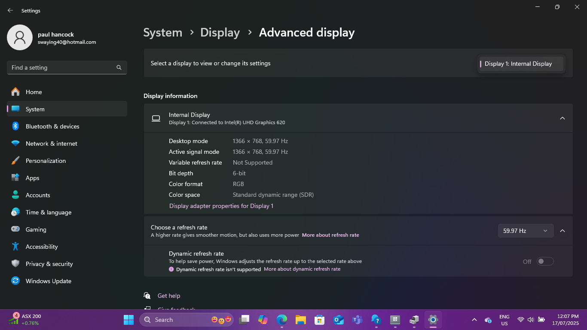Open Task View from the taskbar
The height and width of the screenshot is (330, 587).
click(245, 320)
